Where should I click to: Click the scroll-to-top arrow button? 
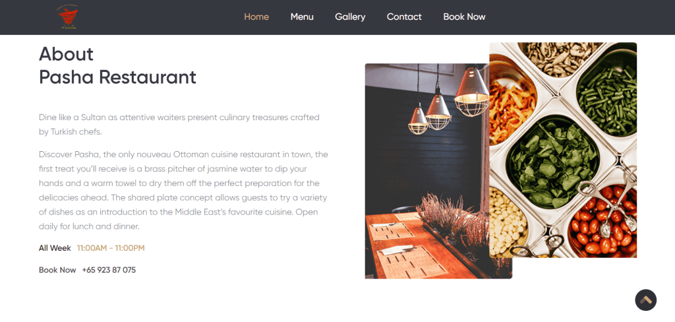click(646, 300)
